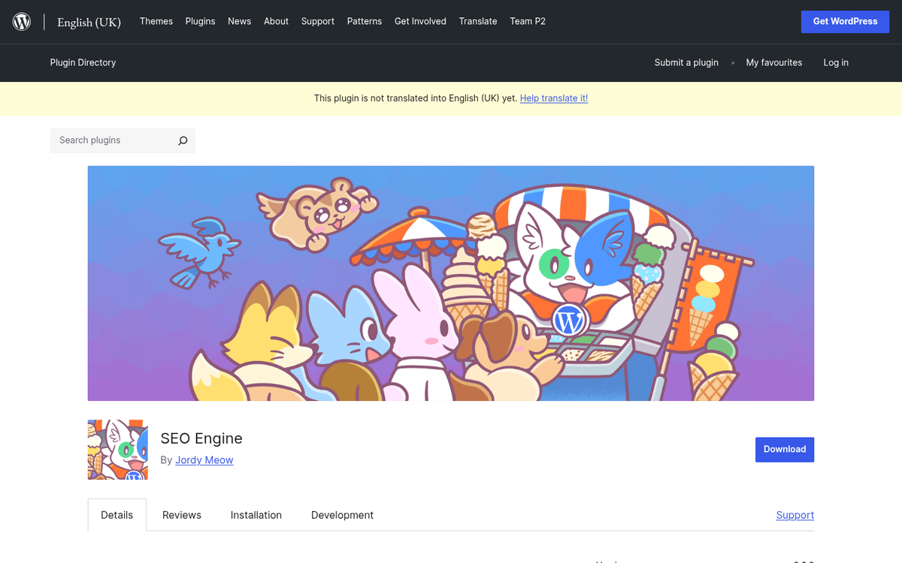Open the Development tab

tap(342, 515)
